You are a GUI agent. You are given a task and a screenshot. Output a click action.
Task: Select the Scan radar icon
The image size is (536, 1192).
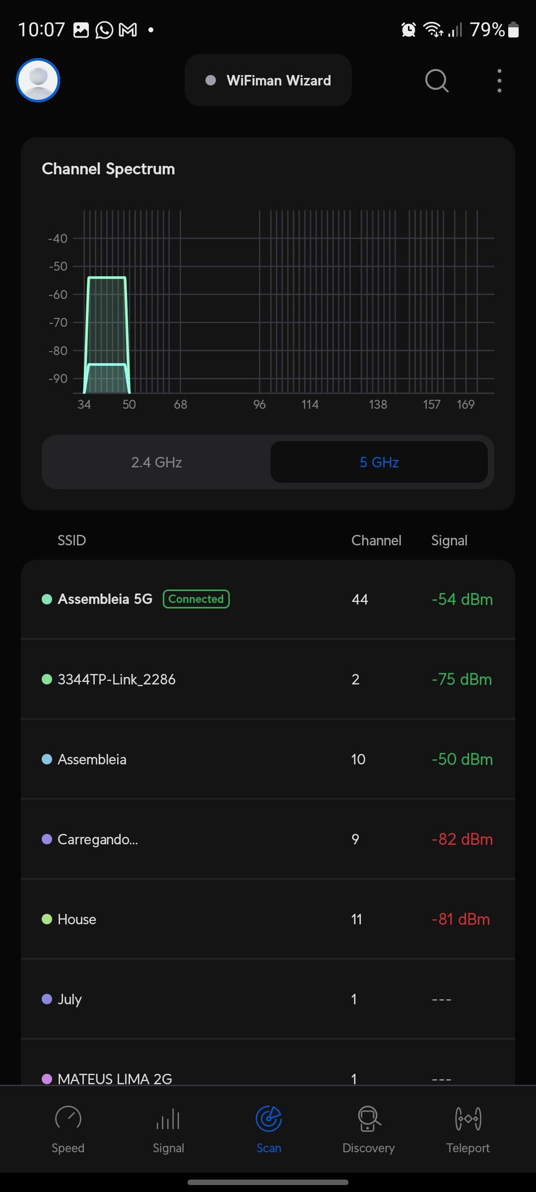pos(268,1118)
